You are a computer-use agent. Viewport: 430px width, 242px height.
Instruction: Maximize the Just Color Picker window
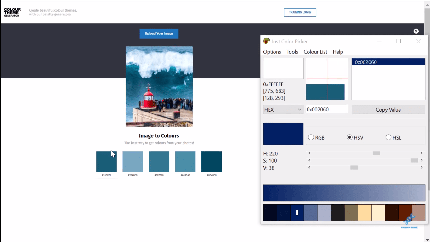click(399, 41)
